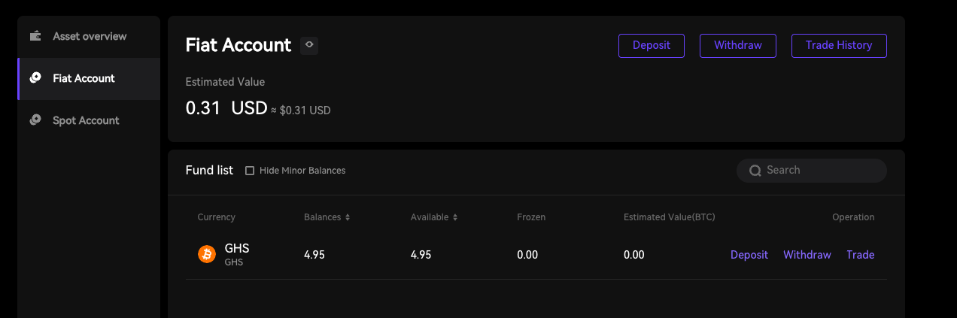Select the Spot Account menu item
The height and width of the screenshot is (318, 957).
coord(86,120)
